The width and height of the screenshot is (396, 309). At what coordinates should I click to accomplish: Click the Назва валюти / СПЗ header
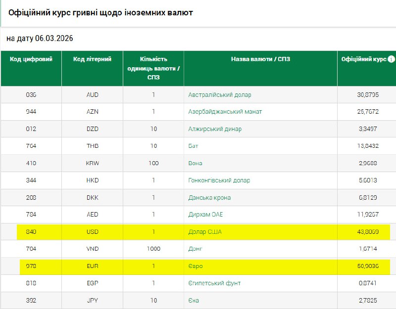coord(260,59)
